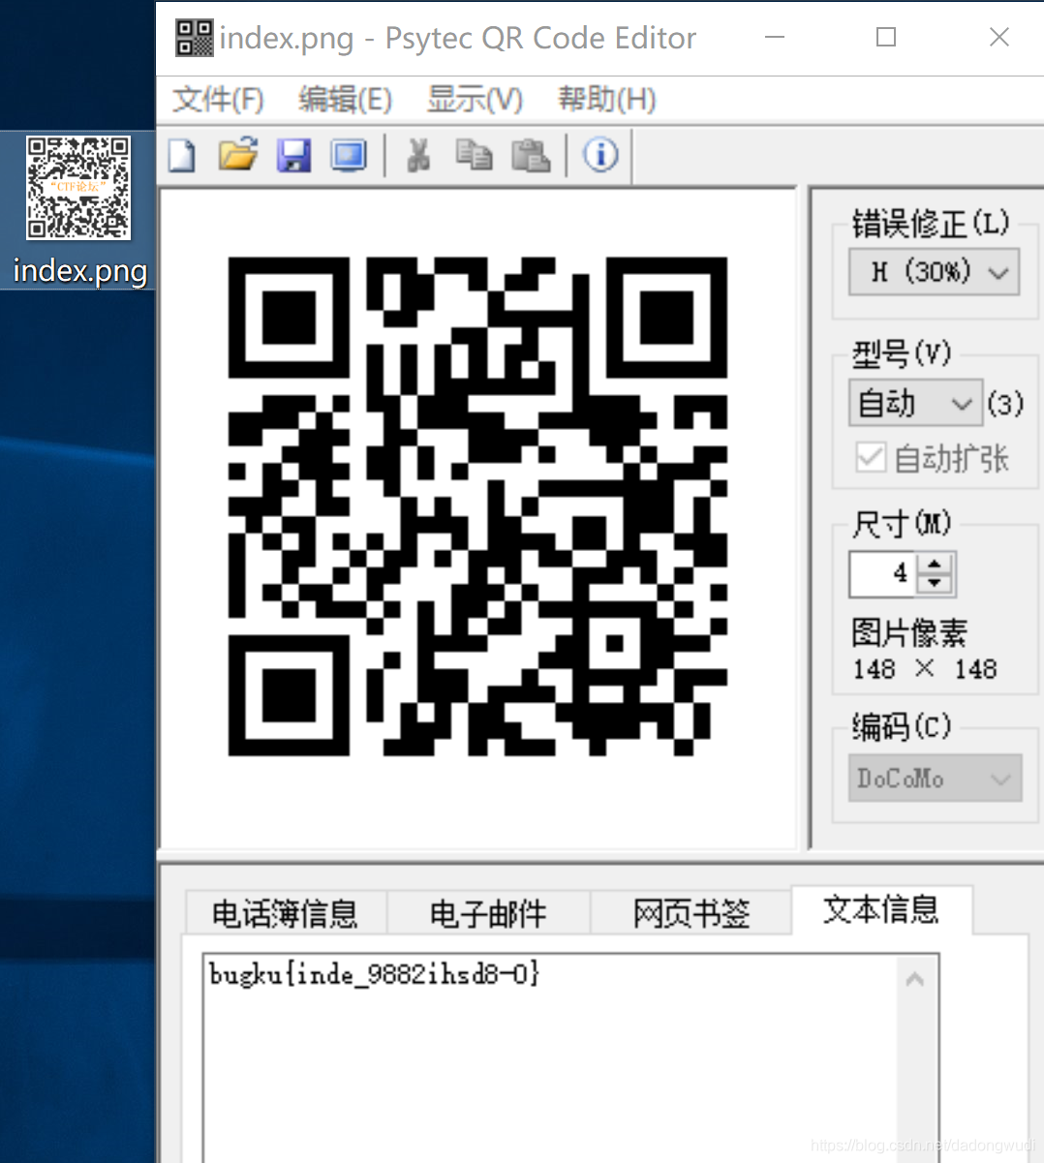Open the 文件(F) menu
1044x1163 pixels.
tap(218, 99)
